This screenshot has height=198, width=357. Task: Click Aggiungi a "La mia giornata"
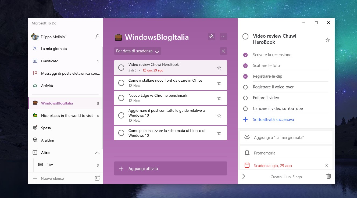[x=286, y=137]
